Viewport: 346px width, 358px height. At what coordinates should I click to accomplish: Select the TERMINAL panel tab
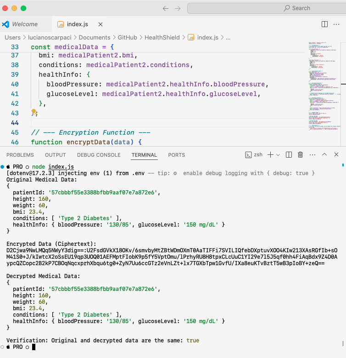[x=144, y=155]
